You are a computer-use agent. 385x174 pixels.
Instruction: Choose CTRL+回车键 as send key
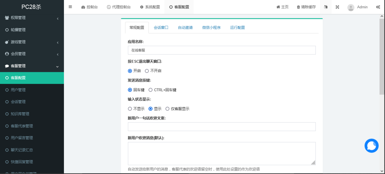coord(150,90)
